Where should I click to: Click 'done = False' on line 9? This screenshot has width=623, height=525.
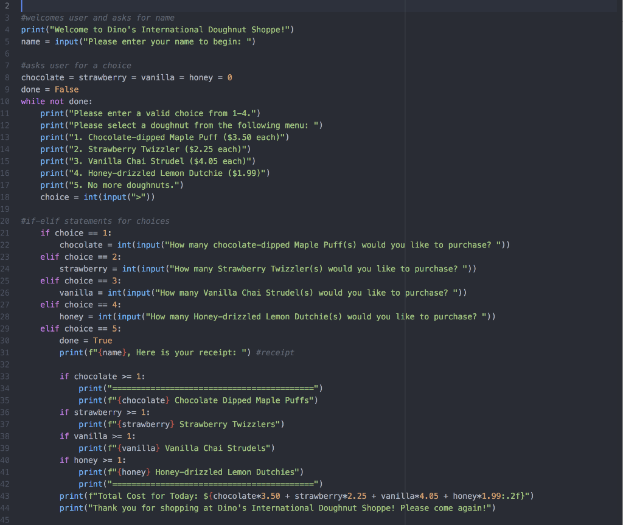(x=49, y=89)
